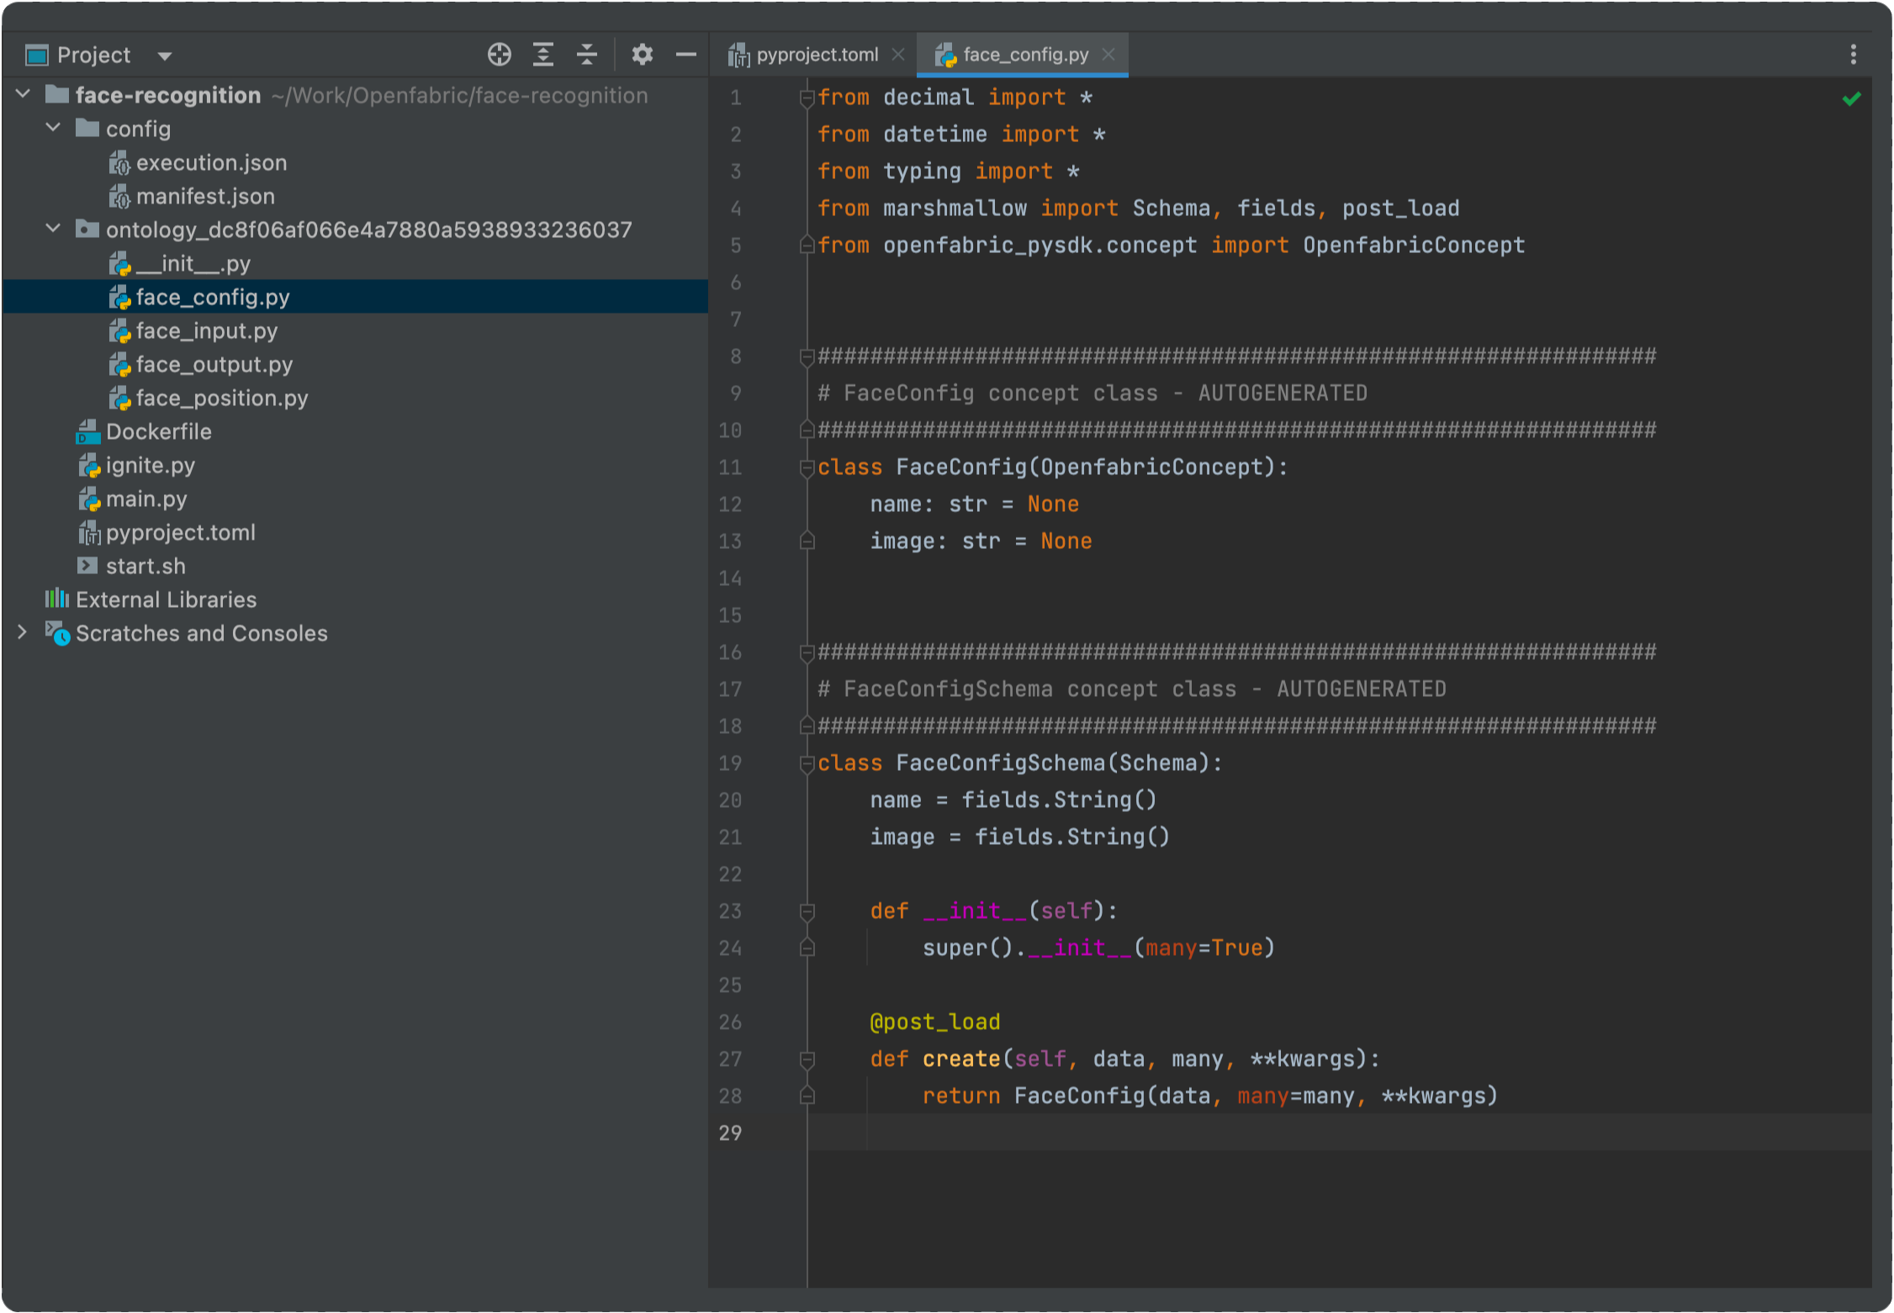Collapse the config folder
Viewport: 1894px width, 1313px height.
point(54,128)
